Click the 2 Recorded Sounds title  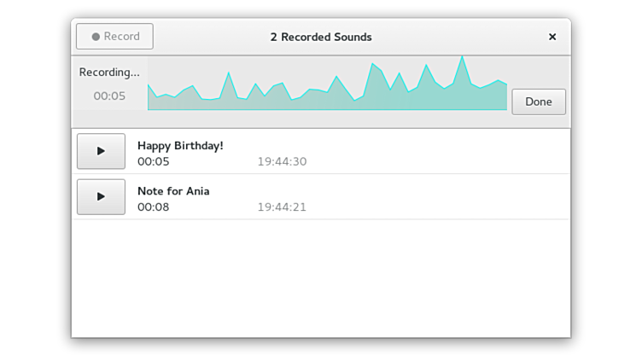(x=321, y=37)
